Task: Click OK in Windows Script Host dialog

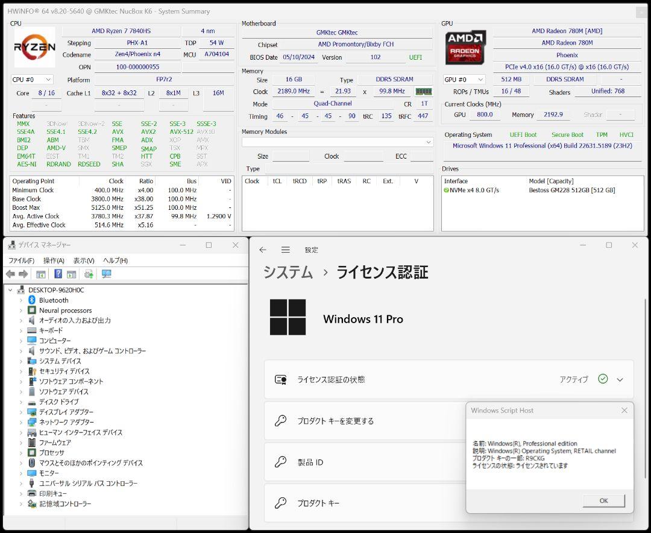Action: (x=603, y=500)
